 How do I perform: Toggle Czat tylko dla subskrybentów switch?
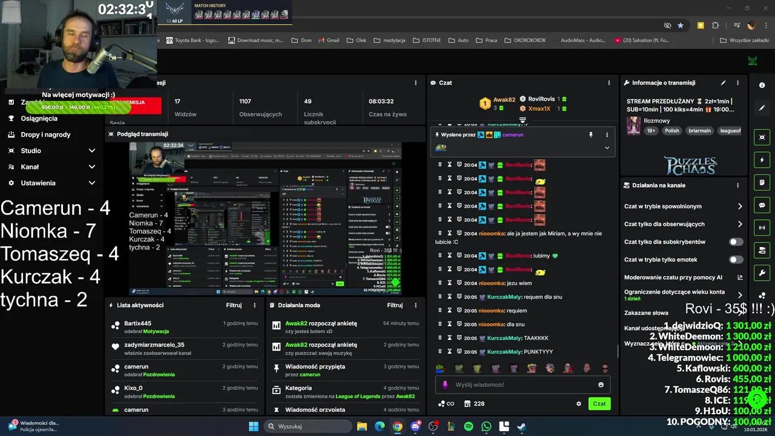point(736,242)
